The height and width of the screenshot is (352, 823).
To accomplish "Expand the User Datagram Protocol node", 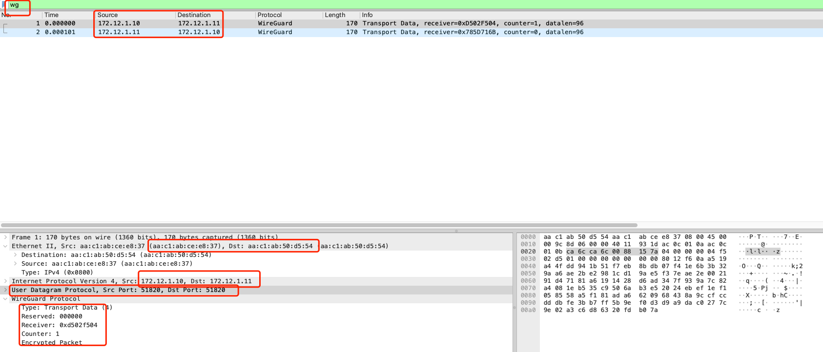I will point(5,290).
